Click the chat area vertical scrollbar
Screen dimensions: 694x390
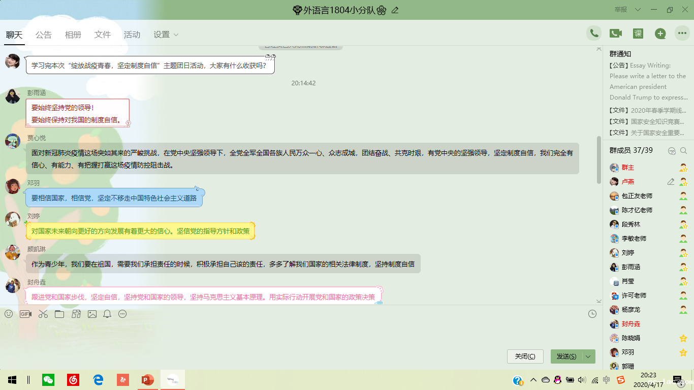point(599,160)
